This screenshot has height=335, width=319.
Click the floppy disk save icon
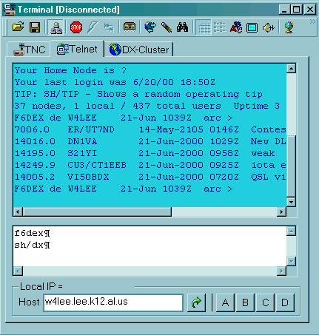click(35, 27)
